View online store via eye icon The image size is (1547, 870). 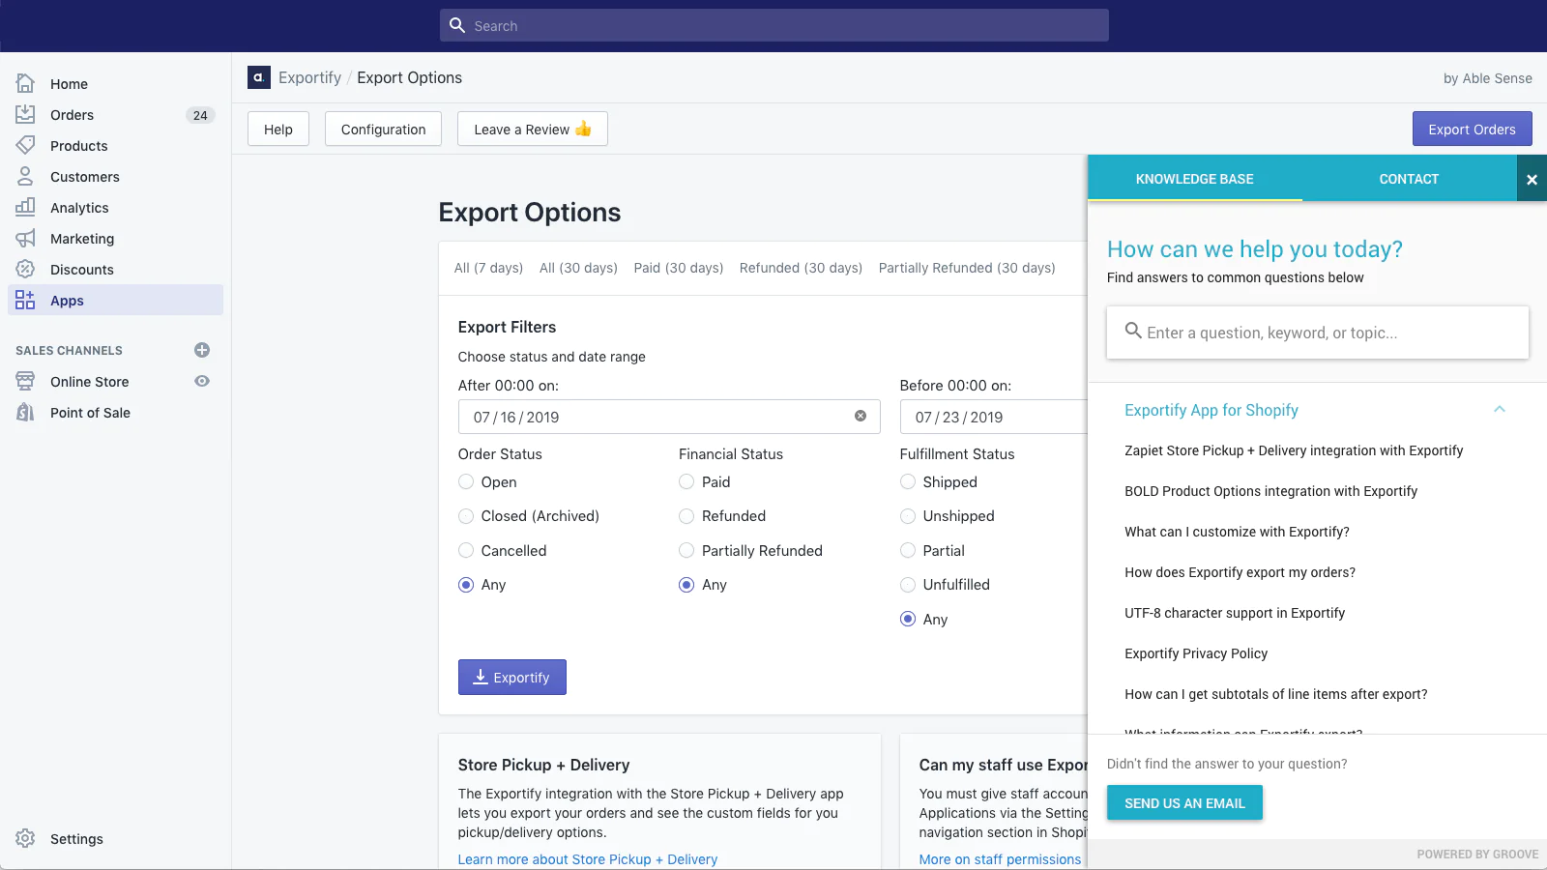(x=202, y=381)
